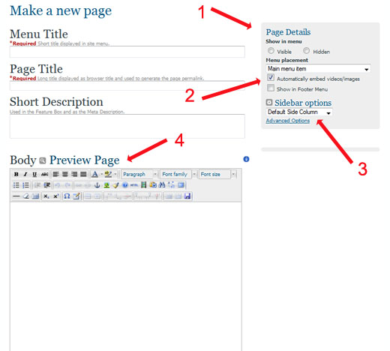The image size is (390, 351).
Task: Select the Hidden radio button
Action: (307, 51)
